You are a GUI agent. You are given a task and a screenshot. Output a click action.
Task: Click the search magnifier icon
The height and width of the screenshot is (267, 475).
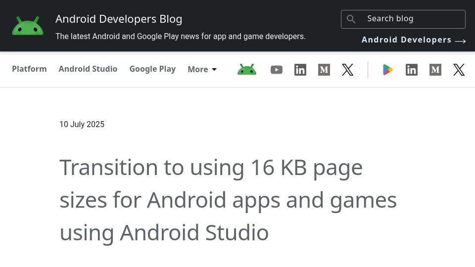[351, 19]
